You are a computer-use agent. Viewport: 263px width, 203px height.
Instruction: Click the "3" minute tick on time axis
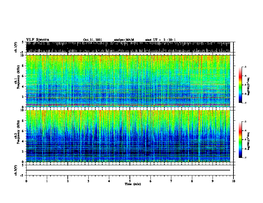click(x=88, y=181)
